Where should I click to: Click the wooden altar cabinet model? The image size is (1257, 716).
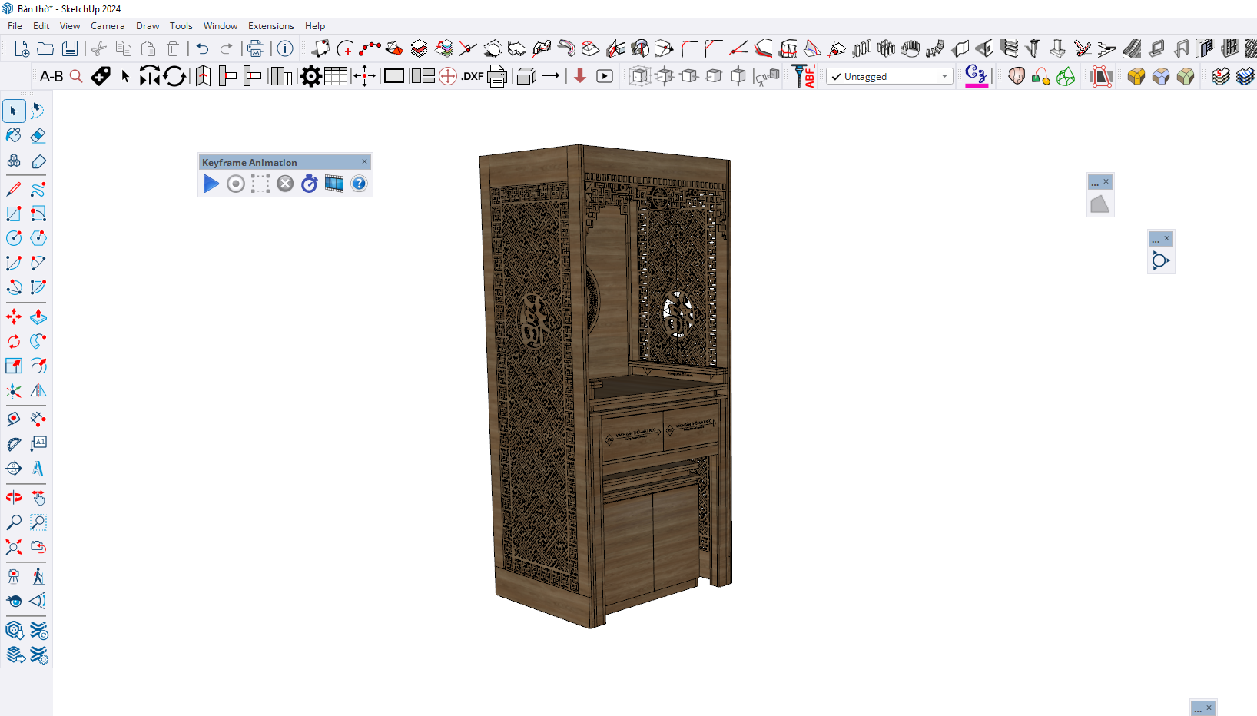(x=607, y=384)
